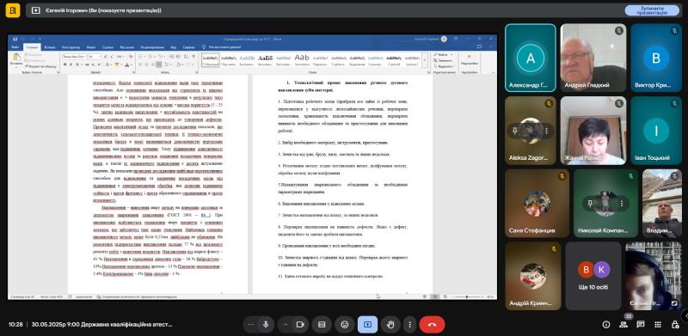This screenshot has height=336, width=688.
Task: Open the chat with everyone panel
Action: tap(641, 325)
